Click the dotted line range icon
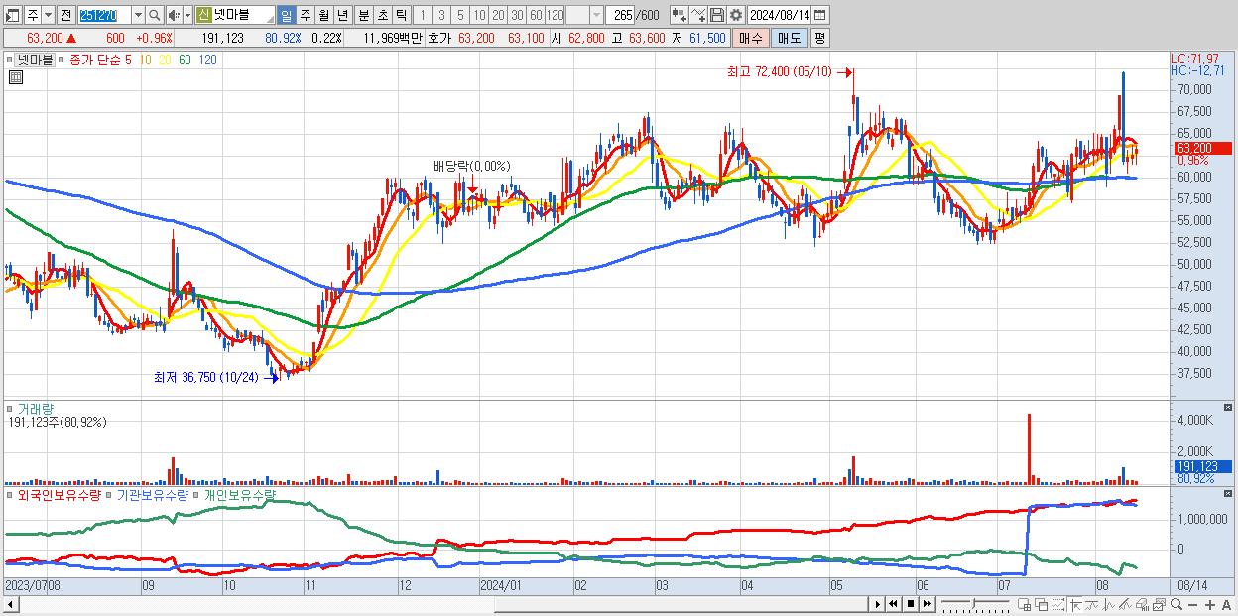The width and height of the screenshot is (1238, 616). pyautogui.click(x=1057, y=604)
